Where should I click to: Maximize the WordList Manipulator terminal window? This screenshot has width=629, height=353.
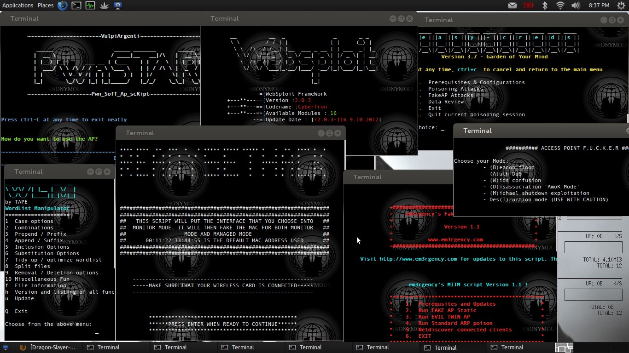pos(99,171)
